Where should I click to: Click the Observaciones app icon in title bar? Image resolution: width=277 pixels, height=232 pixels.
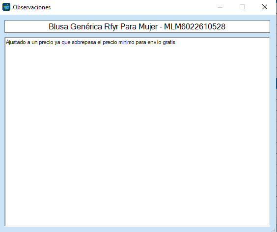click(x=6, y=7)
